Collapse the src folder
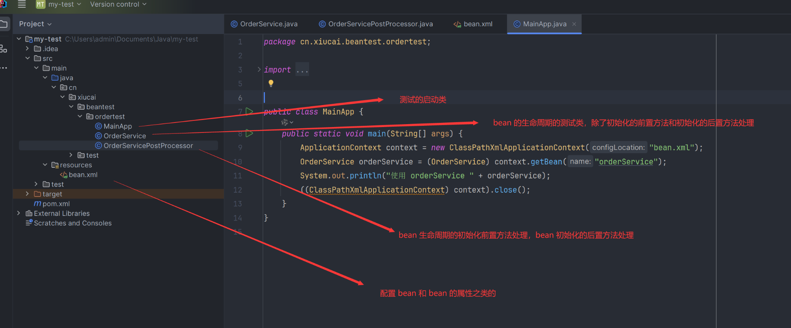Image resolution: width=791 pixels, height=328 pixels. [x=27, y=59]
